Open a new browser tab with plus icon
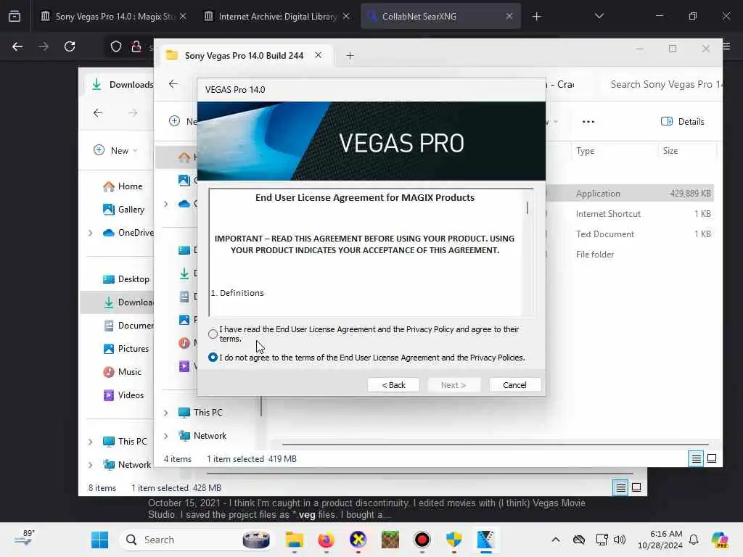Viewport: 743px width, 557px height. pyautogui.click(x=536, y=17)
